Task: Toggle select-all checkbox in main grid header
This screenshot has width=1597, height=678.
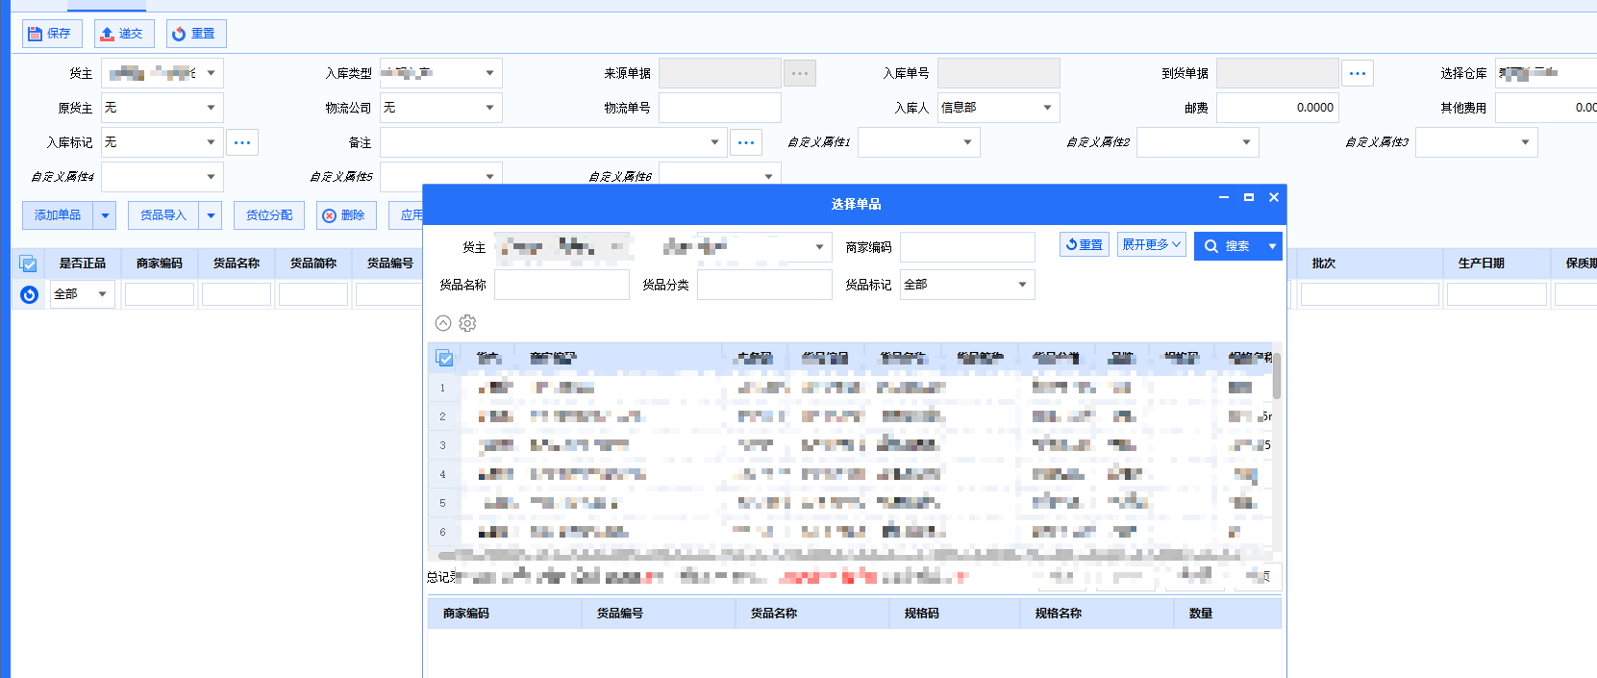Action: (x=28, y=264)
